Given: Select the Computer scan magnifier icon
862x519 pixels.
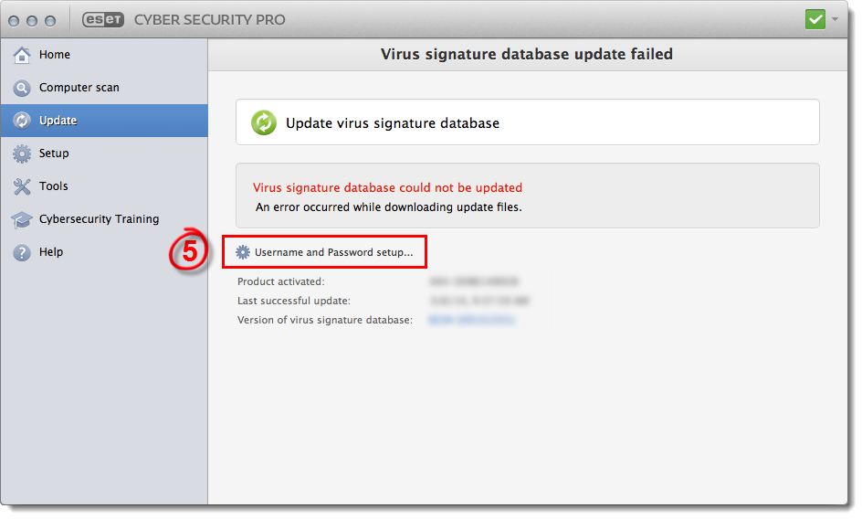Looking at the screenshot, I should tap(22, 88).
